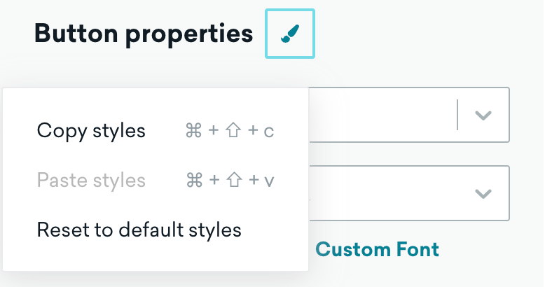Click inside the second select field
Screen dimensions: 545x287
pyautogui.click(x=409, y=193)
